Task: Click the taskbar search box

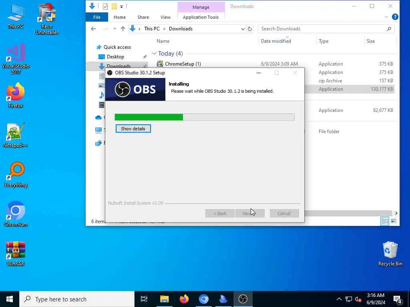Action: (x=77, y=299)
